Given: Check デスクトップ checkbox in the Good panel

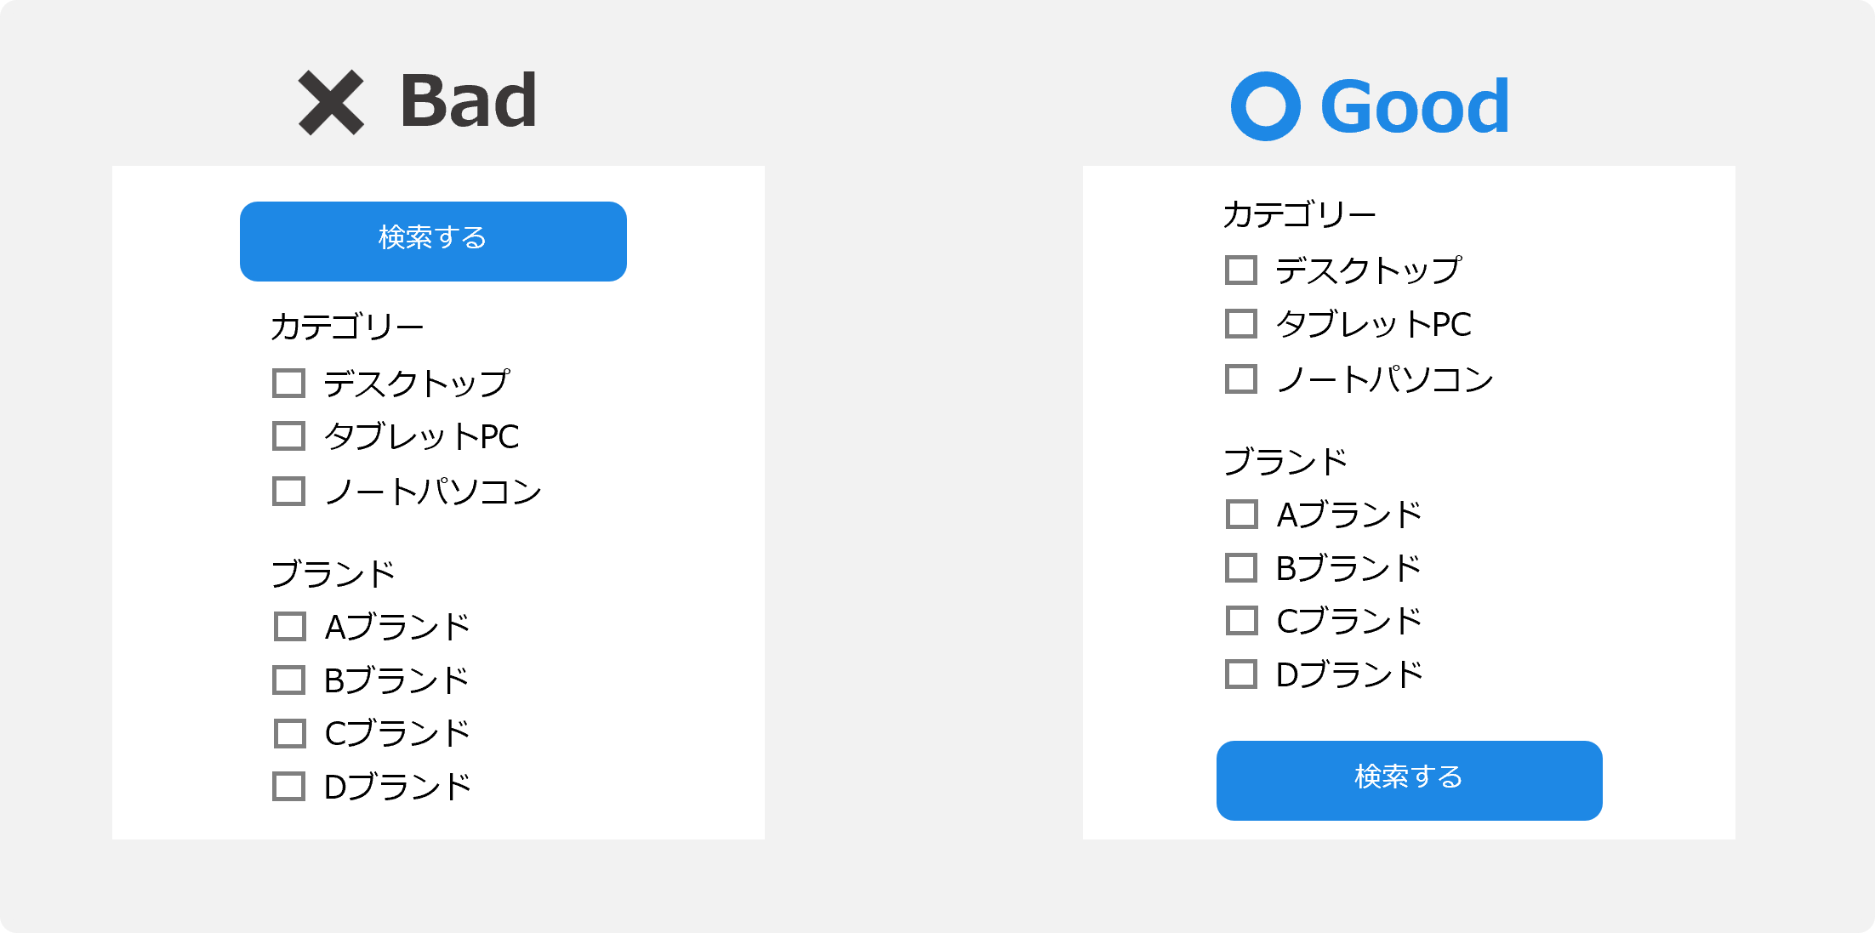Looking at the screenshot, I should coord(1241,270).
